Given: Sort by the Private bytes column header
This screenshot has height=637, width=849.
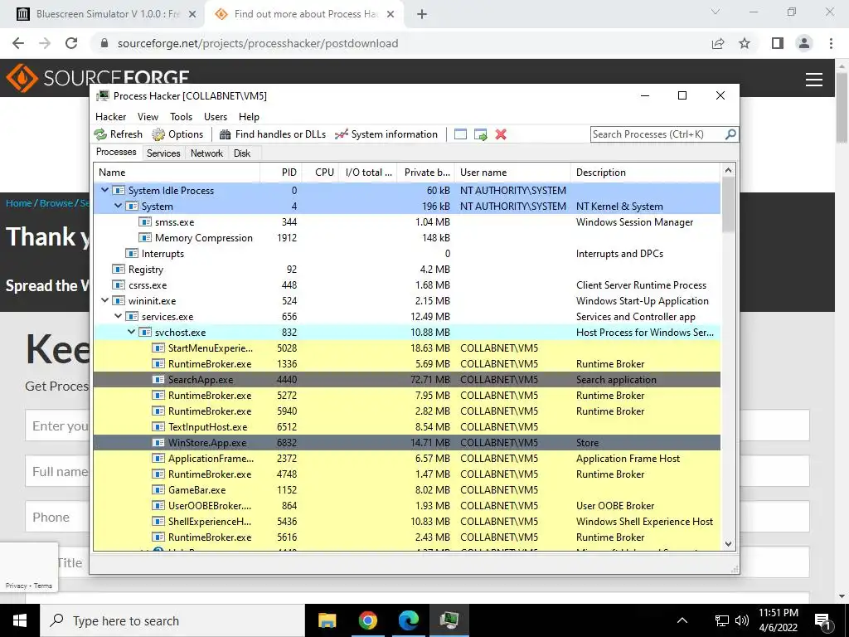Looking at the screenshot, I should 426,173.
